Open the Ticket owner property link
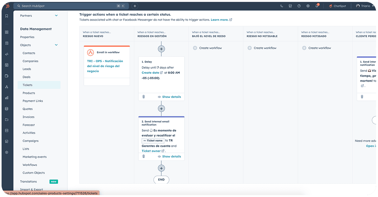The image size is (378, 197). (x=153, y=151)
